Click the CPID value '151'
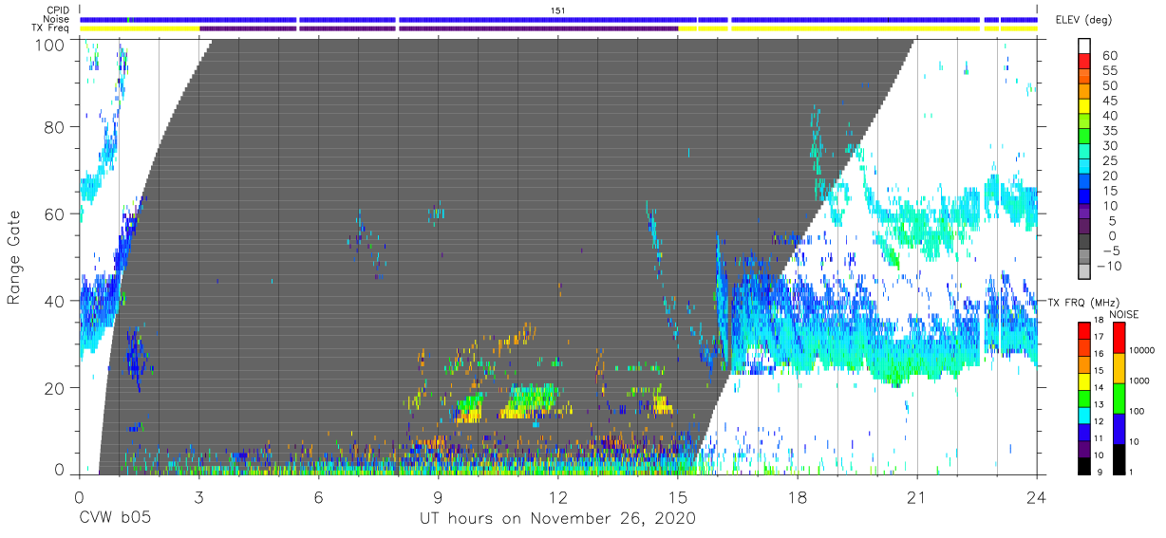This screenshot has width=1166, height=538. 559,9
